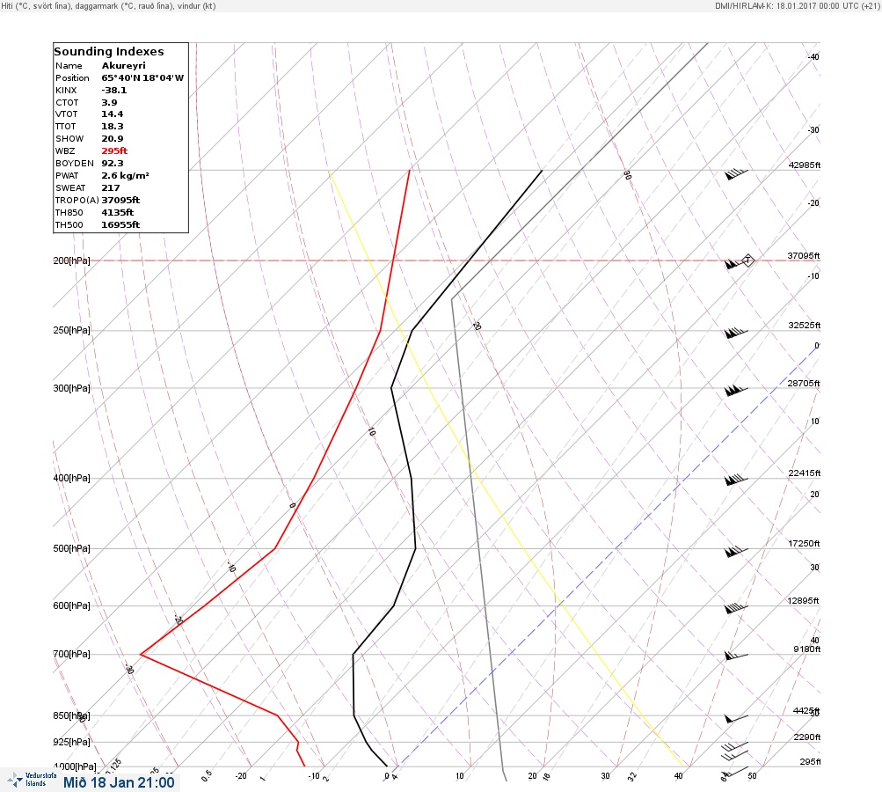Image resolution: width=882 pixels, height=792 pixels.
Task: Click the CTOT value 3.9
Action: click(x=110, y=102)
